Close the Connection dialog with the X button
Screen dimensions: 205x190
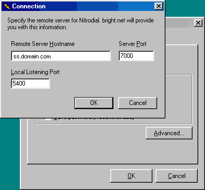tap(159, 6)
